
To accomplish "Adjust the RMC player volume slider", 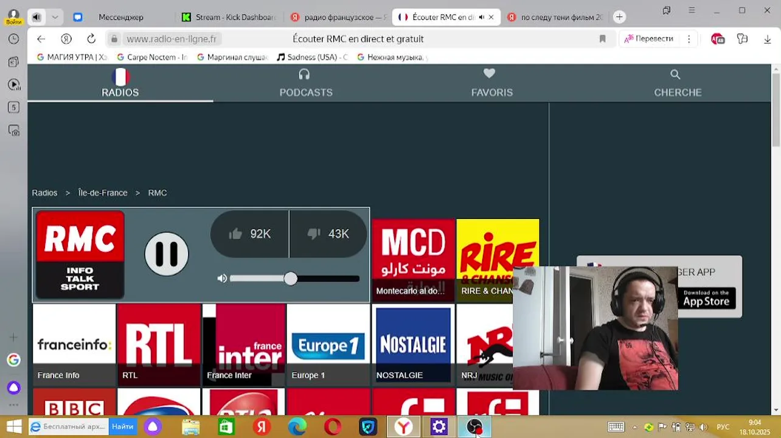I will tap(294, 279).
